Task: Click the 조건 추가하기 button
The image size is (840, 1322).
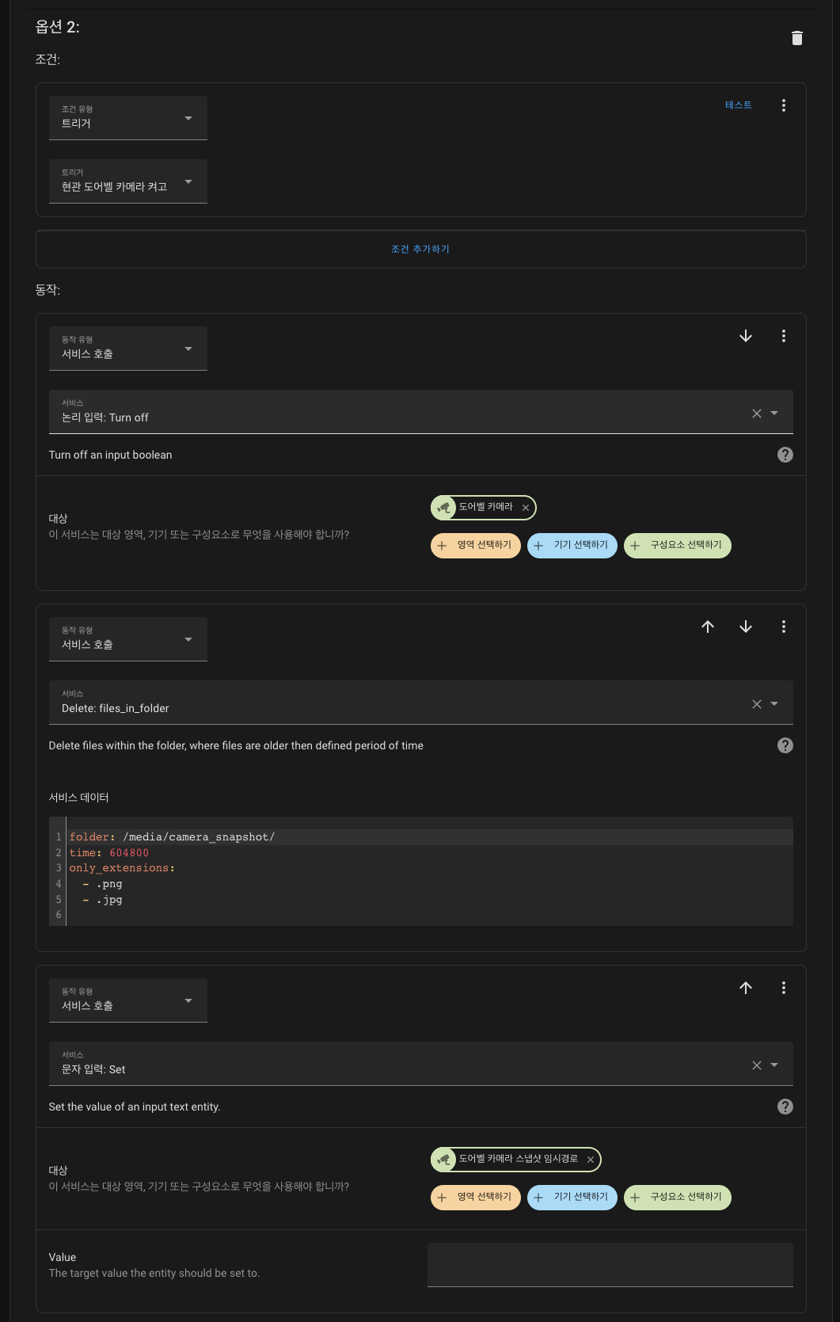Action: coord(420,249)
